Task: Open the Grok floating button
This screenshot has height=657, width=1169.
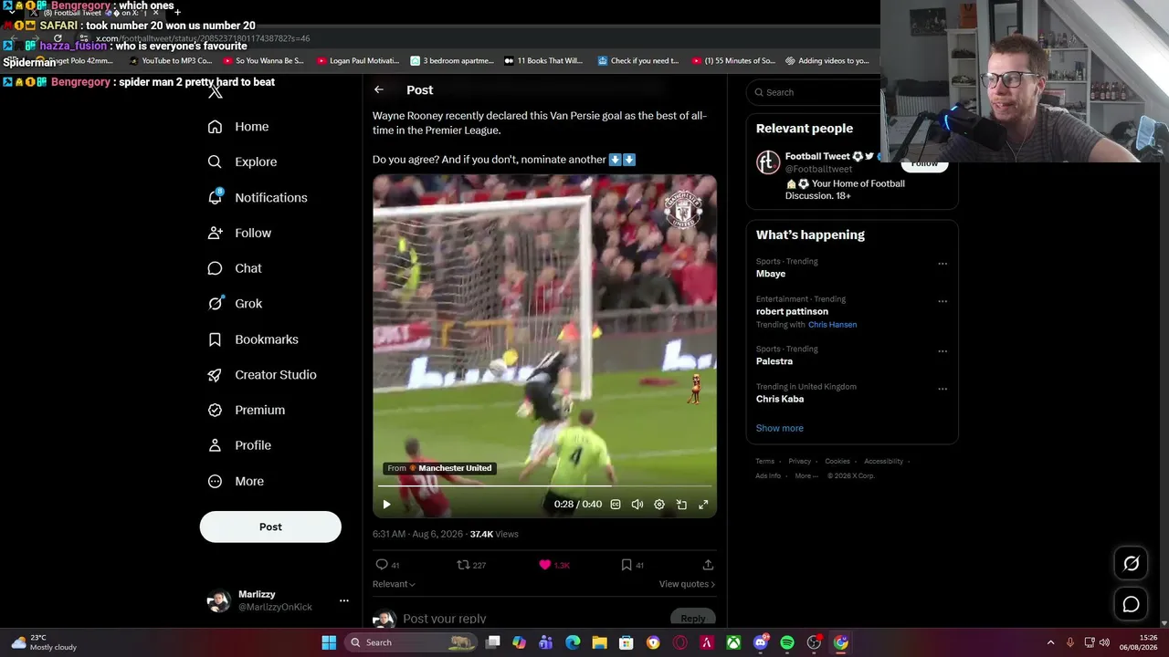Action: point(1131,563)
